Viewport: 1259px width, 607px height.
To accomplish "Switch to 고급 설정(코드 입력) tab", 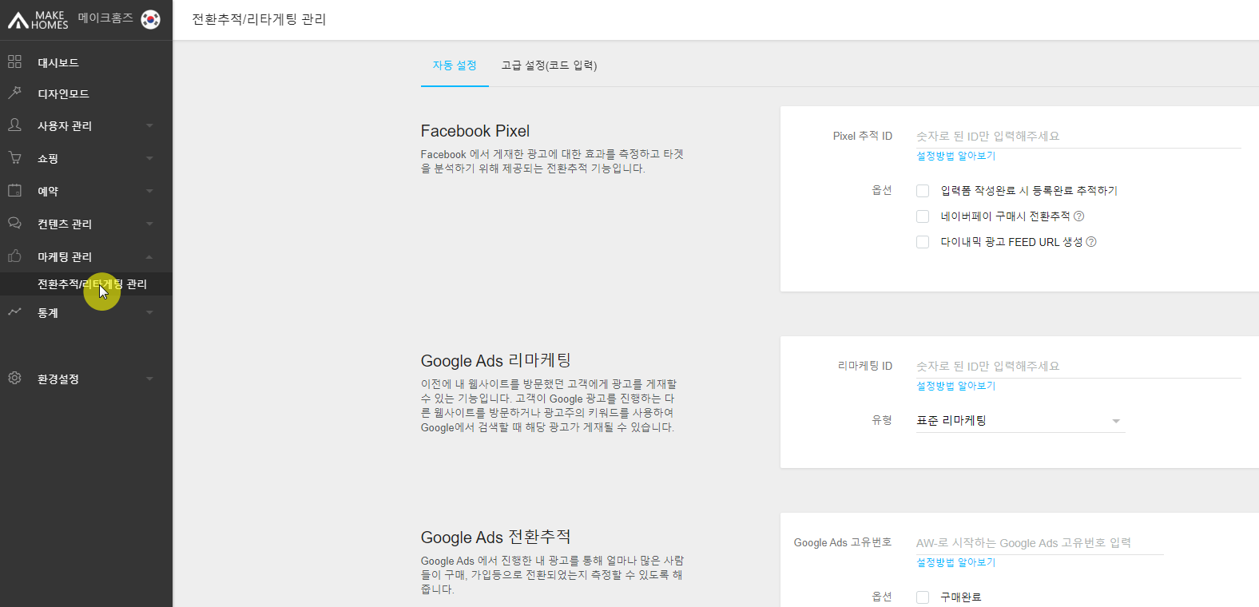I will pyautogui.click(x=549, y=65).
